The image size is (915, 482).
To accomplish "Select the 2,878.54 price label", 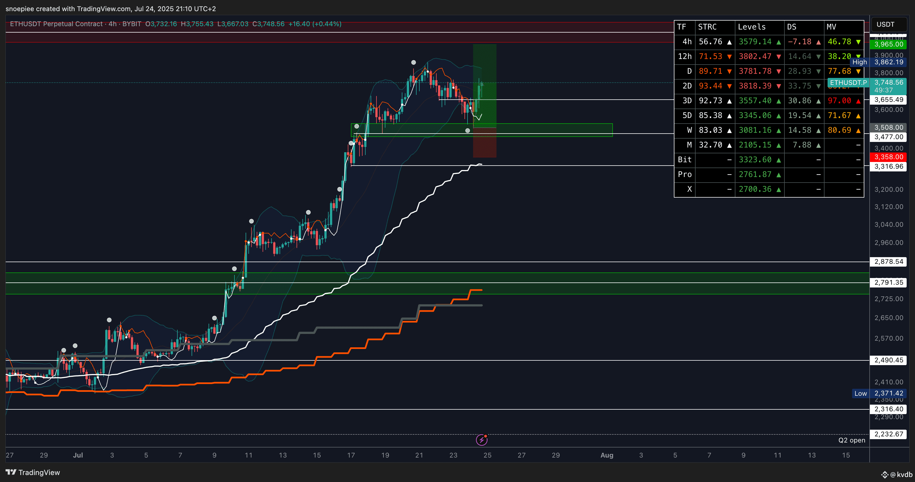I will 888,262.
